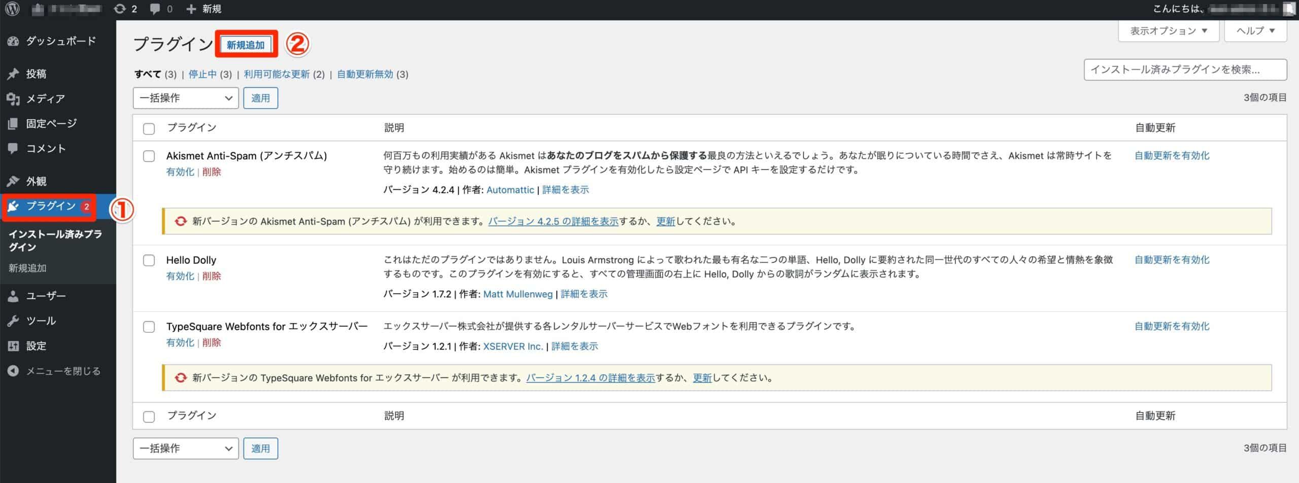Image resolution: width=1299 pixels, height=483 pixels.
Task: Click the installed plugins search field
Action: [1185, 70]
